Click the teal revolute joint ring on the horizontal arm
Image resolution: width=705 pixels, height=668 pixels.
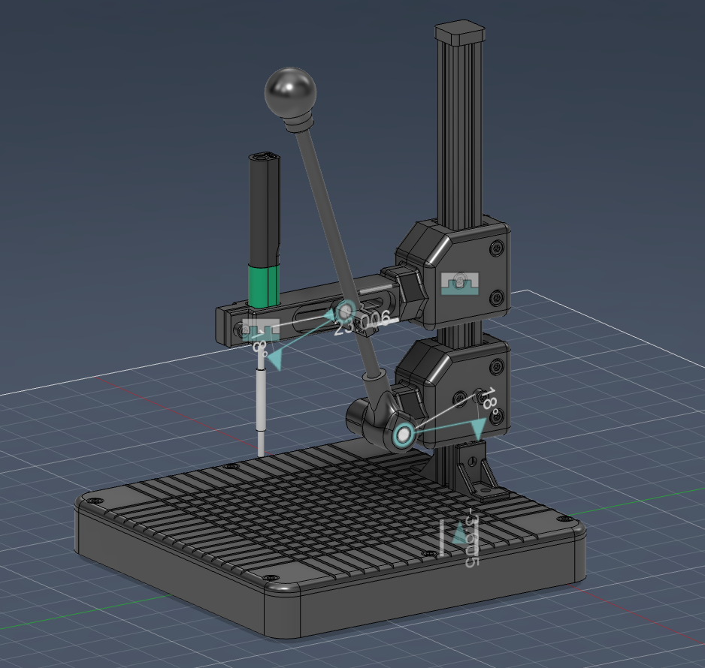[x=346, y=310]
